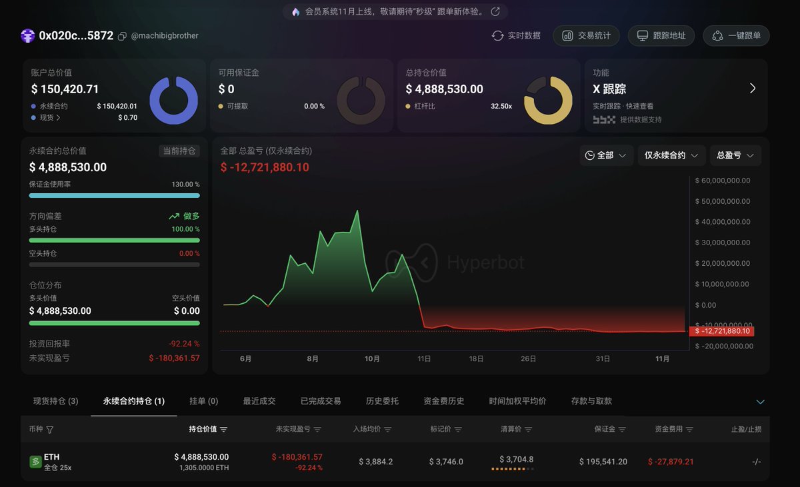Click the filter icon next to 币种 header
Viewport: 800px width, 487px height.
50,429
